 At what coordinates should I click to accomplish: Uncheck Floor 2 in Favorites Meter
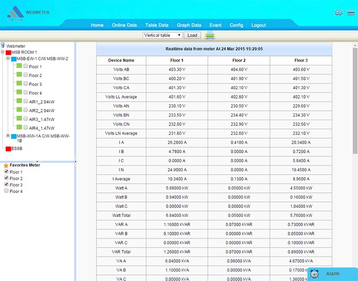pyautogui.click(x=6, y=178)
